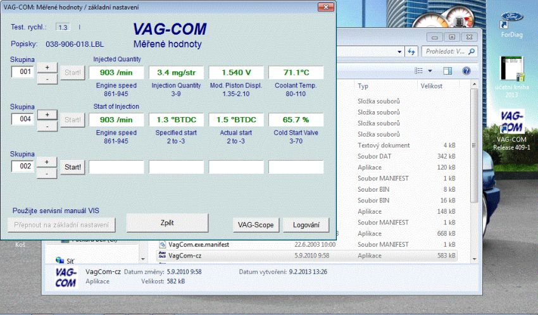Toggle the Explorer preview pane icon

[447, 71]
